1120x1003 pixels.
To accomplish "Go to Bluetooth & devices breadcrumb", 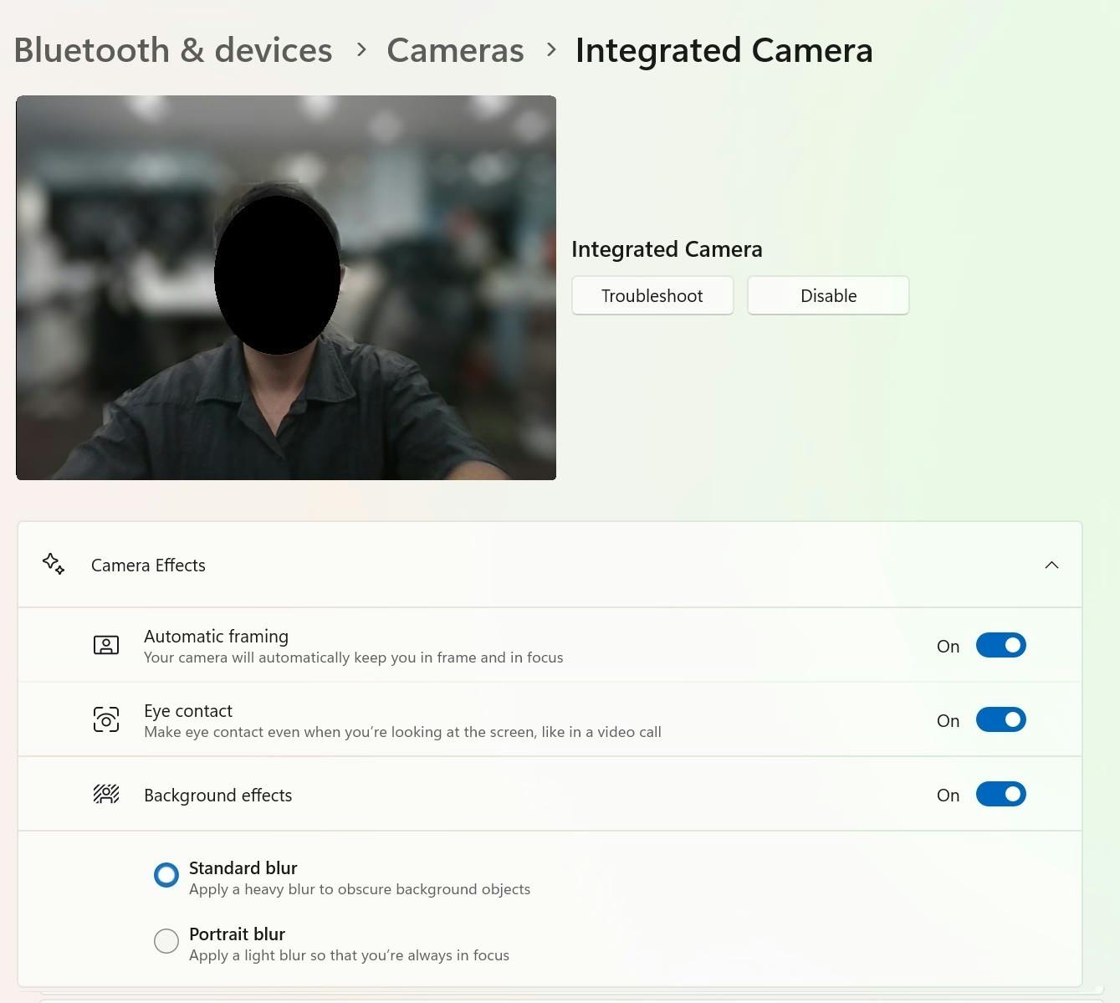I will (173, 50).
